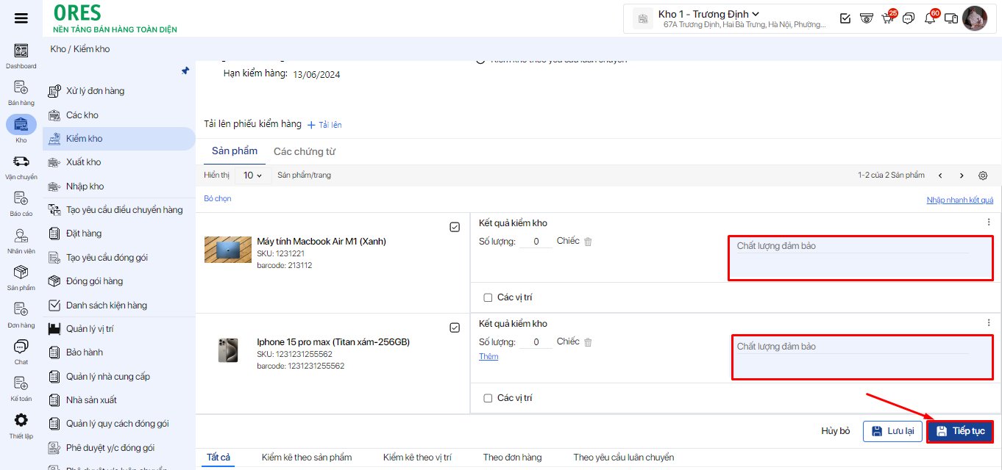The width and height of the screenshot is (1002, 470).
Task: Go to next page of products
Action: coord(962,176)
